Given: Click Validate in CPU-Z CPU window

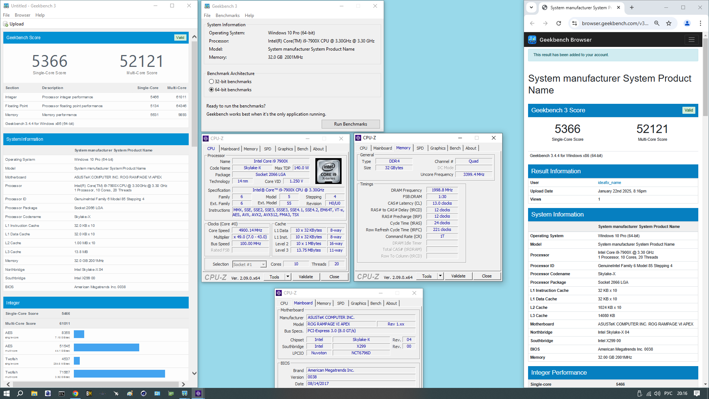Looking at the screenshot, I should click(x=306, y=277).
